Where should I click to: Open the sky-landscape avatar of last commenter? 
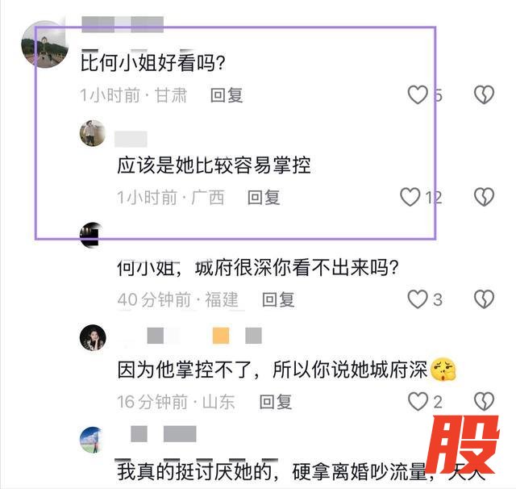pos(92,440)
